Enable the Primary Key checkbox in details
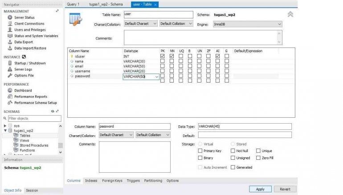The width and height of the screenshot is (343, 195). click(x=200, y=150)
